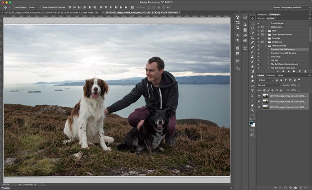Open the workspace switcher dropdown
Screen dimensions: 312x190
coord(292,7)
